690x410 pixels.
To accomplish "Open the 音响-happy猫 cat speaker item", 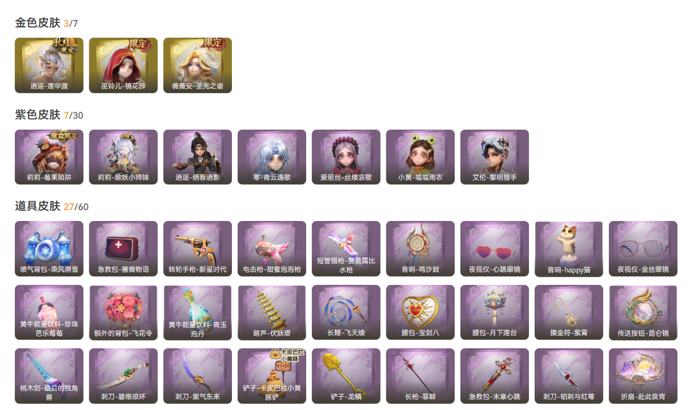I will point(569,249).
